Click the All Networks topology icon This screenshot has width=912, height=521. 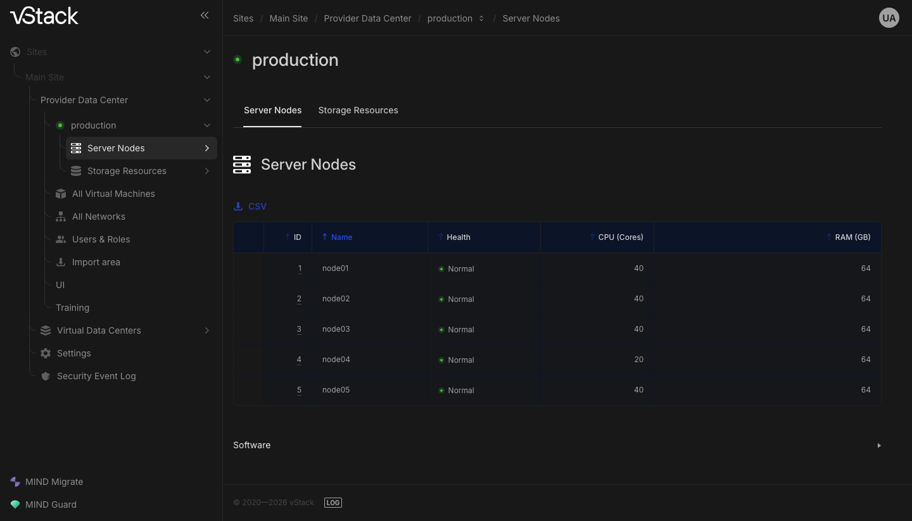click(61, 217)
